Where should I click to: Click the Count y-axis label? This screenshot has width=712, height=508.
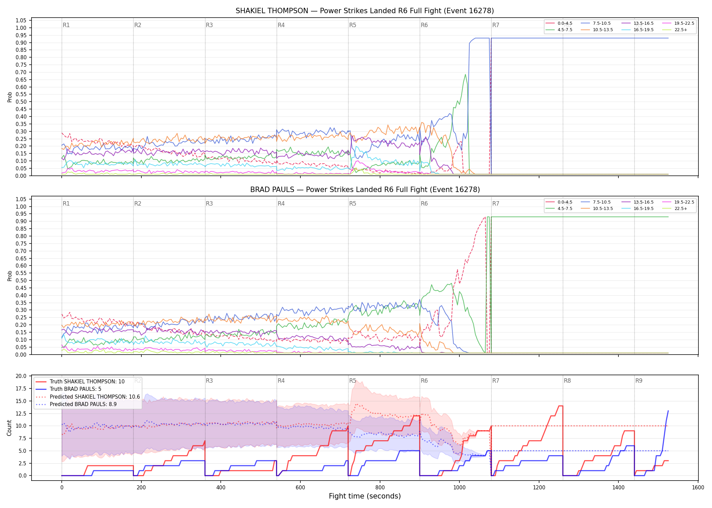9,428
